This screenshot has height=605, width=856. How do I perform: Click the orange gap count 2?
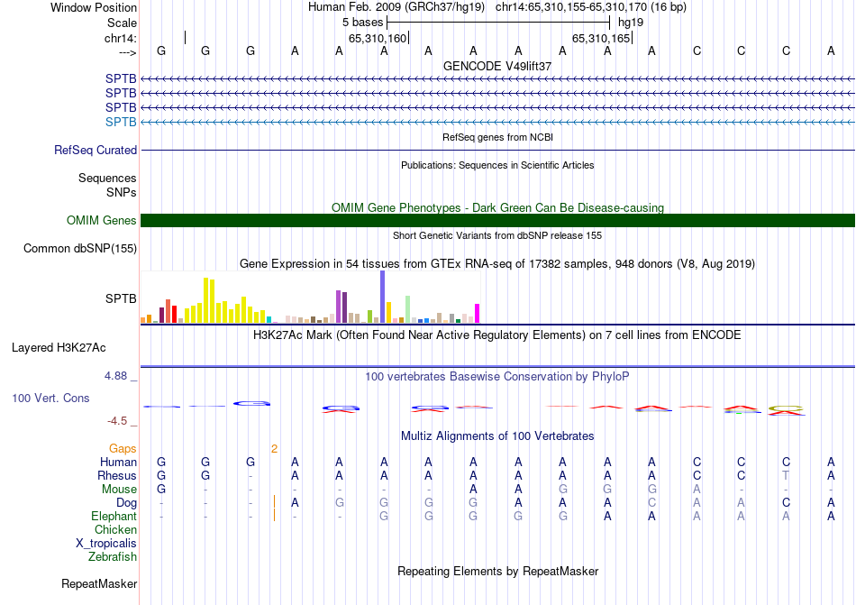274,449
